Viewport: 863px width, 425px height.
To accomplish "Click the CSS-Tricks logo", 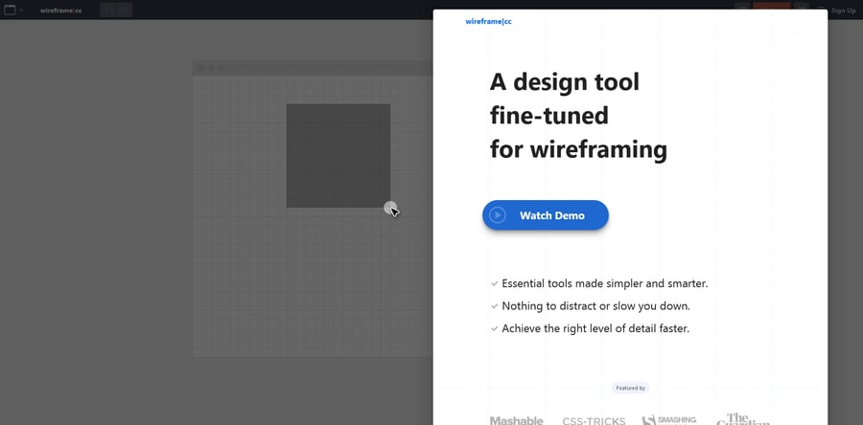I will coord(594,421).
